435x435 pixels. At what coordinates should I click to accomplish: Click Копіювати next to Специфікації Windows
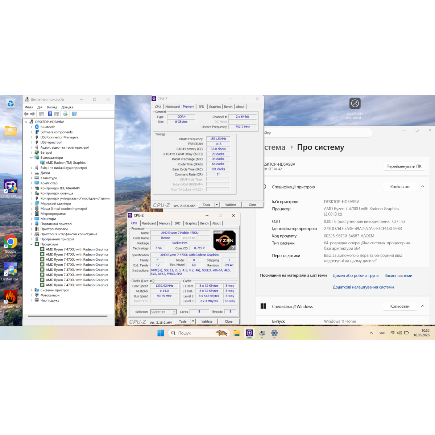[x=400, y=306]
